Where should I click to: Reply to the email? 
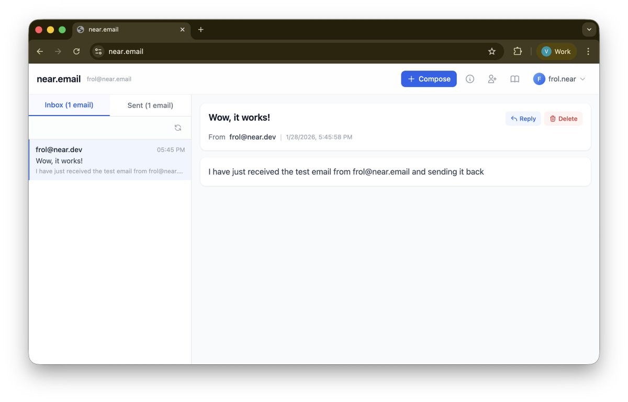(523, 119)
